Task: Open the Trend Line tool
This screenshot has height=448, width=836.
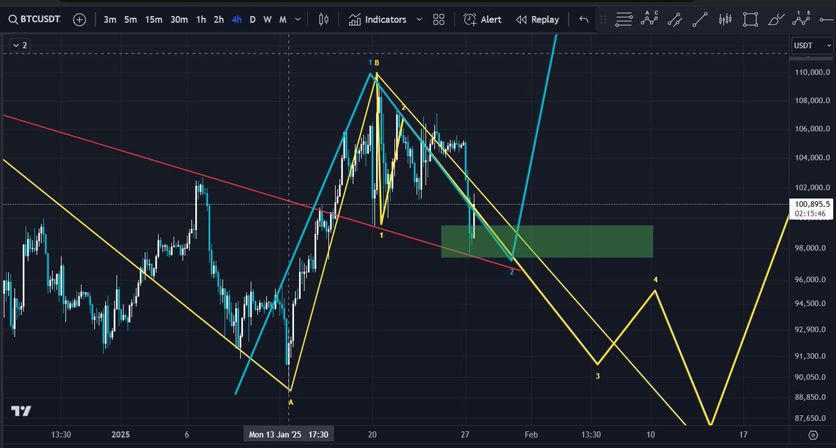Action: point(700,19)
